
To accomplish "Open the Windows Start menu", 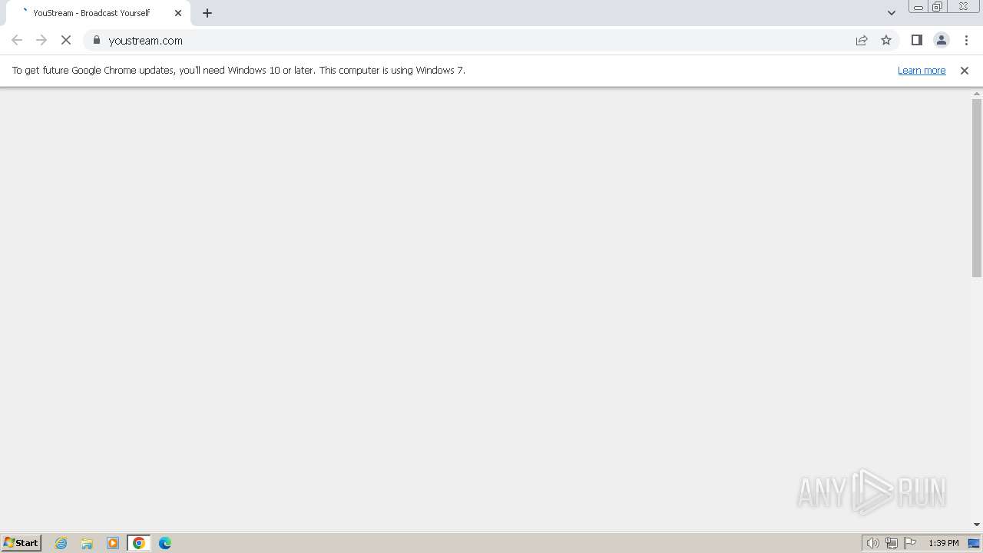I will click(x=21, y=542).
